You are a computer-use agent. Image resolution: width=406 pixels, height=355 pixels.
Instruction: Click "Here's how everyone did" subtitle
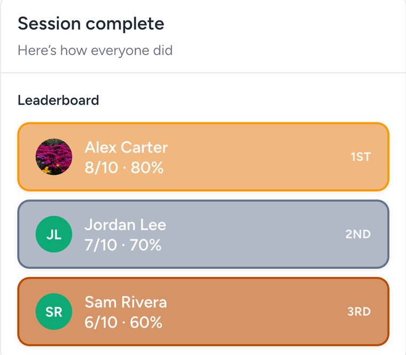point(95,50)
